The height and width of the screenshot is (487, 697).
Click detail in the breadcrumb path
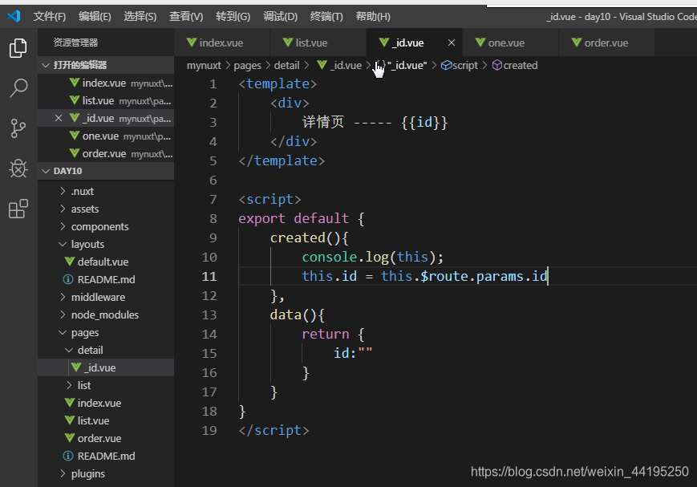coord(286,65)
